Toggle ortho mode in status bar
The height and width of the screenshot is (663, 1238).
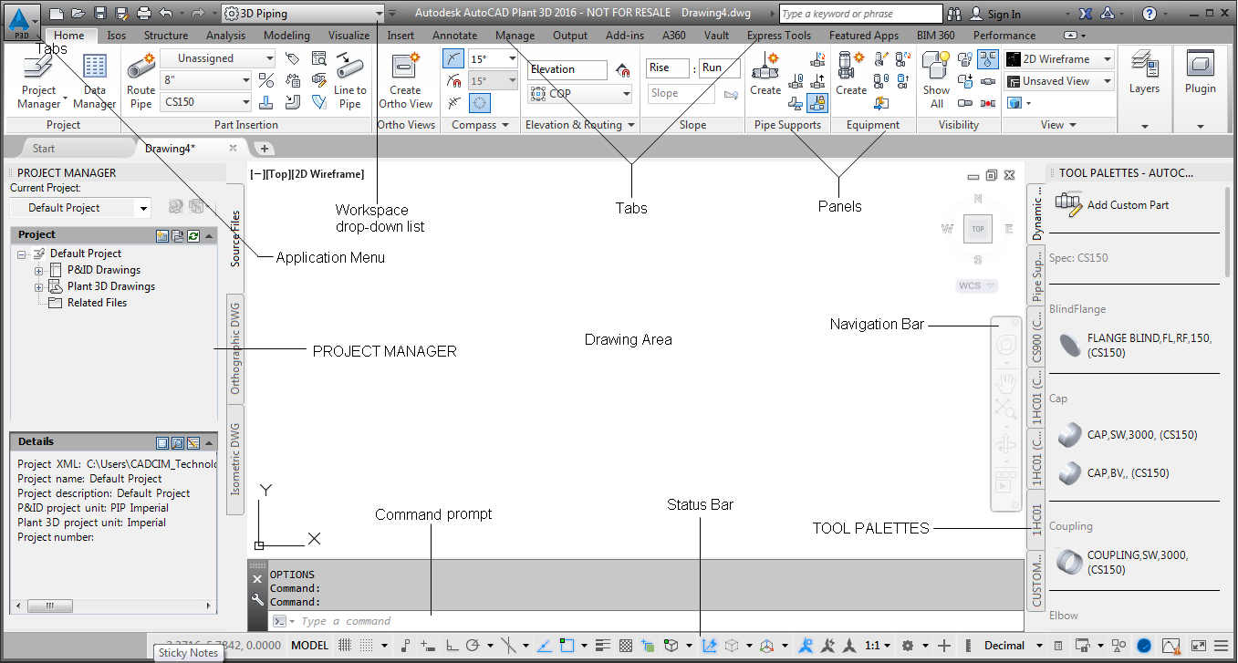point(452,645)
